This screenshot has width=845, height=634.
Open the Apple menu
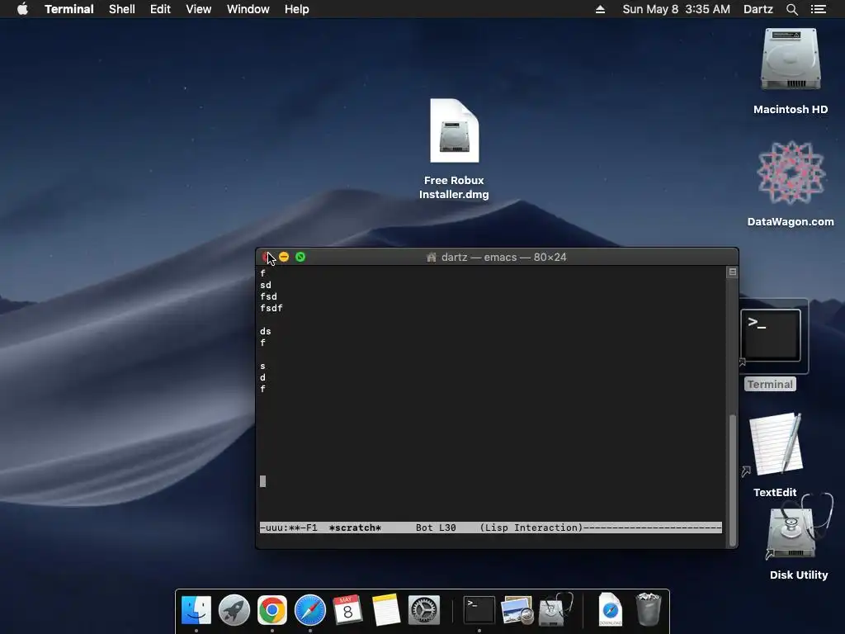click(x=22, y=9)
